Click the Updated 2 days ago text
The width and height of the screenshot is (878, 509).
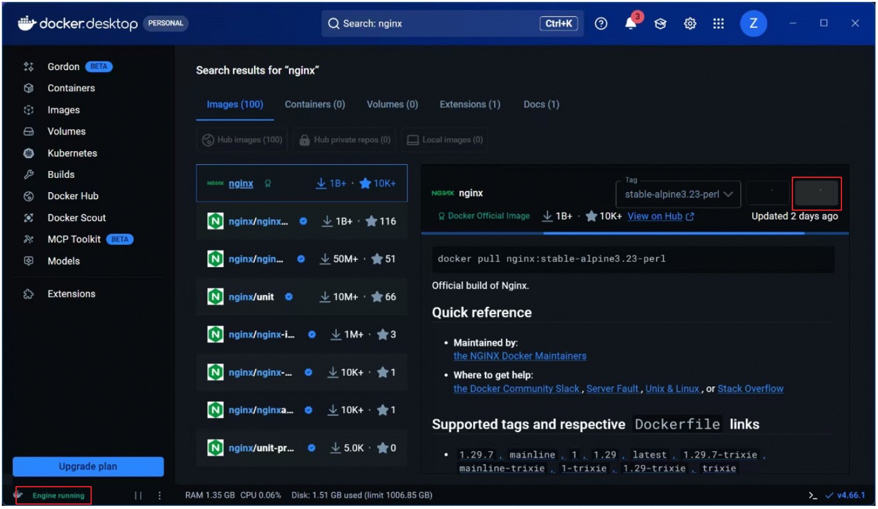(794, 216)
